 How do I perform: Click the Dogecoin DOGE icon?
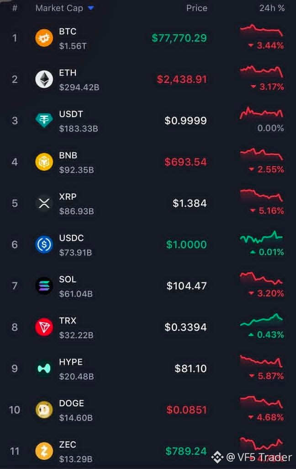pyautogui.click(x=44, y=410)
